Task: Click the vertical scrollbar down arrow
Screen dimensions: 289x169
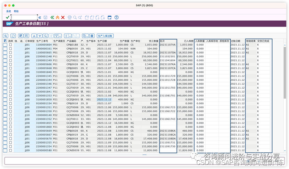Action: (285, 151)
